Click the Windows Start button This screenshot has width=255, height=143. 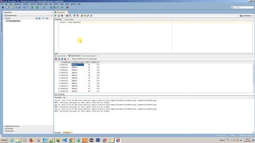4,140
